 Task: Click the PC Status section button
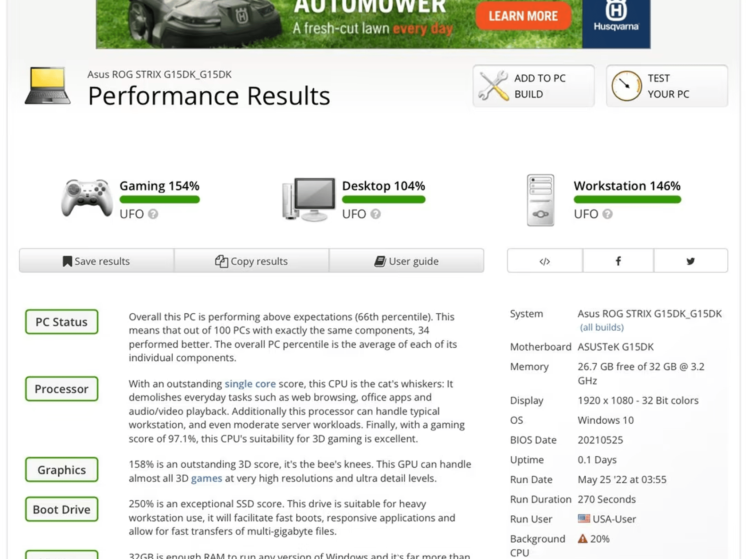pyautogui.click(x=62, y=322)
